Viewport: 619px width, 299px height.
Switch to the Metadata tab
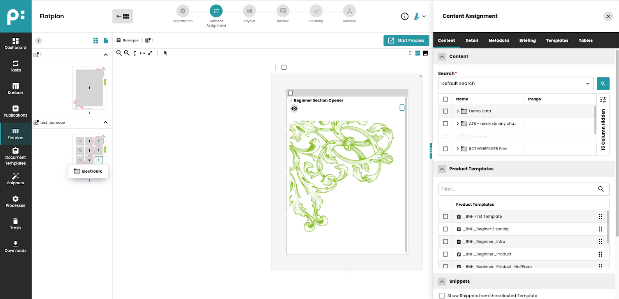tap(499, 40)
